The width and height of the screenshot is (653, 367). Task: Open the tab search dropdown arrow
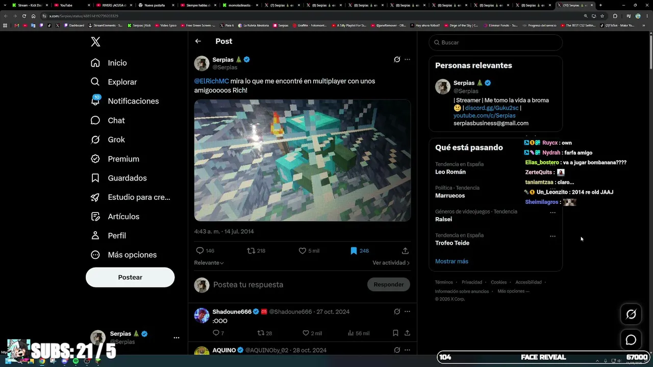(x=5, y=5)
